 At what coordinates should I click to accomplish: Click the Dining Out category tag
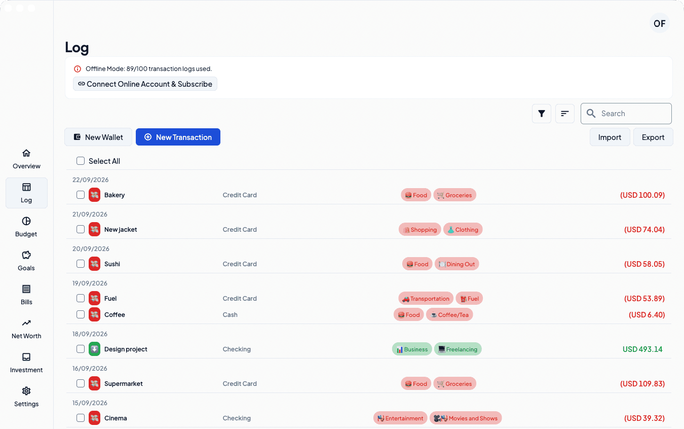tap(457, 264)
